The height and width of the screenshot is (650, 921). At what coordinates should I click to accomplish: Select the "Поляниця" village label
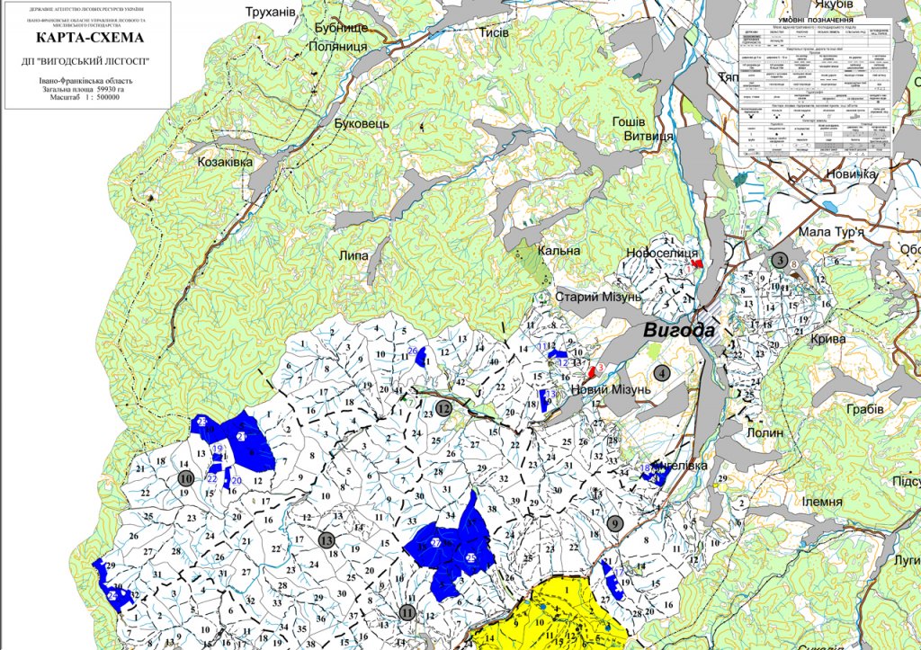point(338,47)
